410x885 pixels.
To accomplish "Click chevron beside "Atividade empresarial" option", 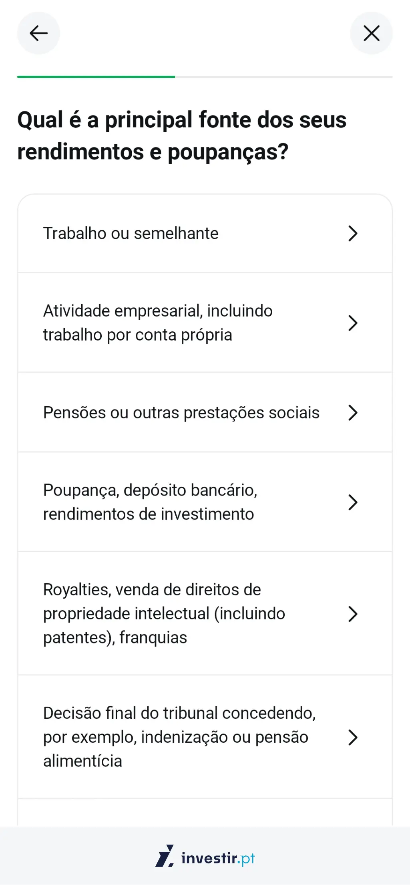I will click(352, 323).
